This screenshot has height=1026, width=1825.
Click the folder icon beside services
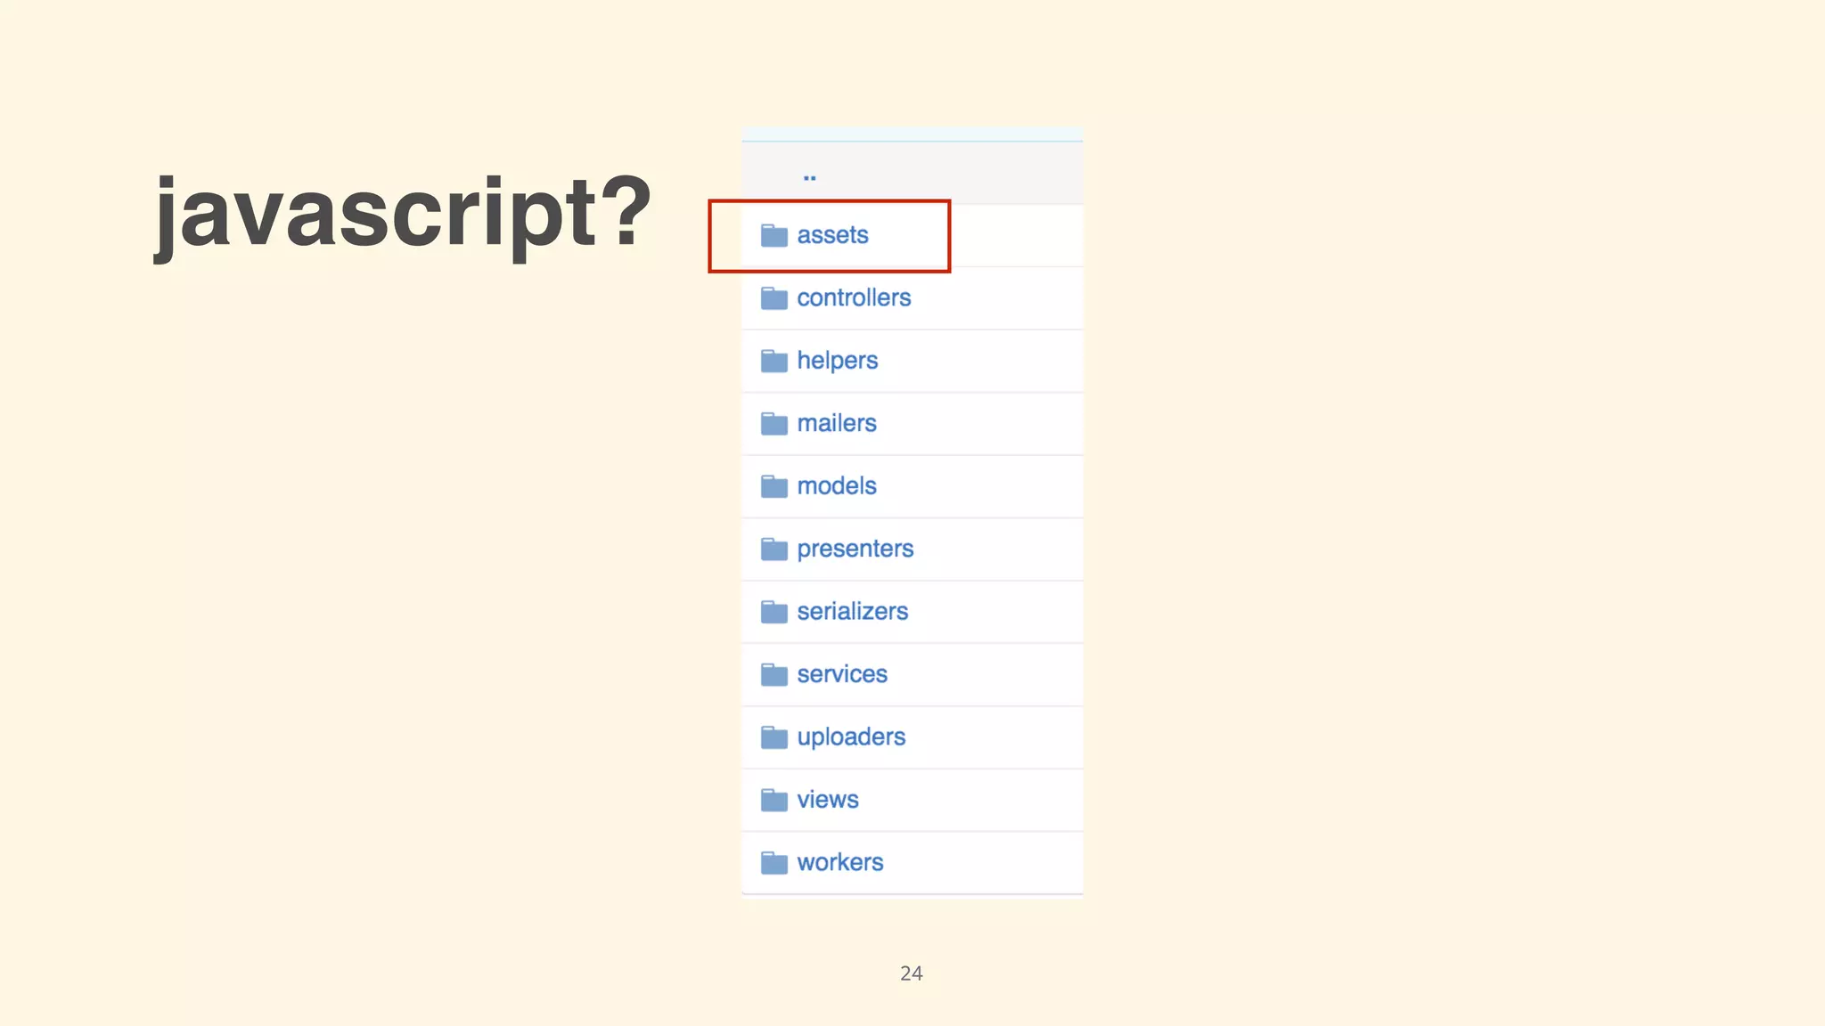click(773, 675)
